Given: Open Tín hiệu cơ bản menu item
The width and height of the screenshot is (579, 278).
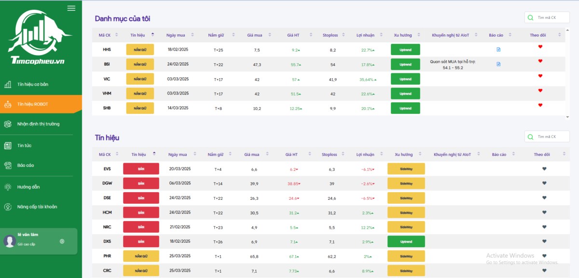Looking at the screenshot, I should click(x=33, y=84).
